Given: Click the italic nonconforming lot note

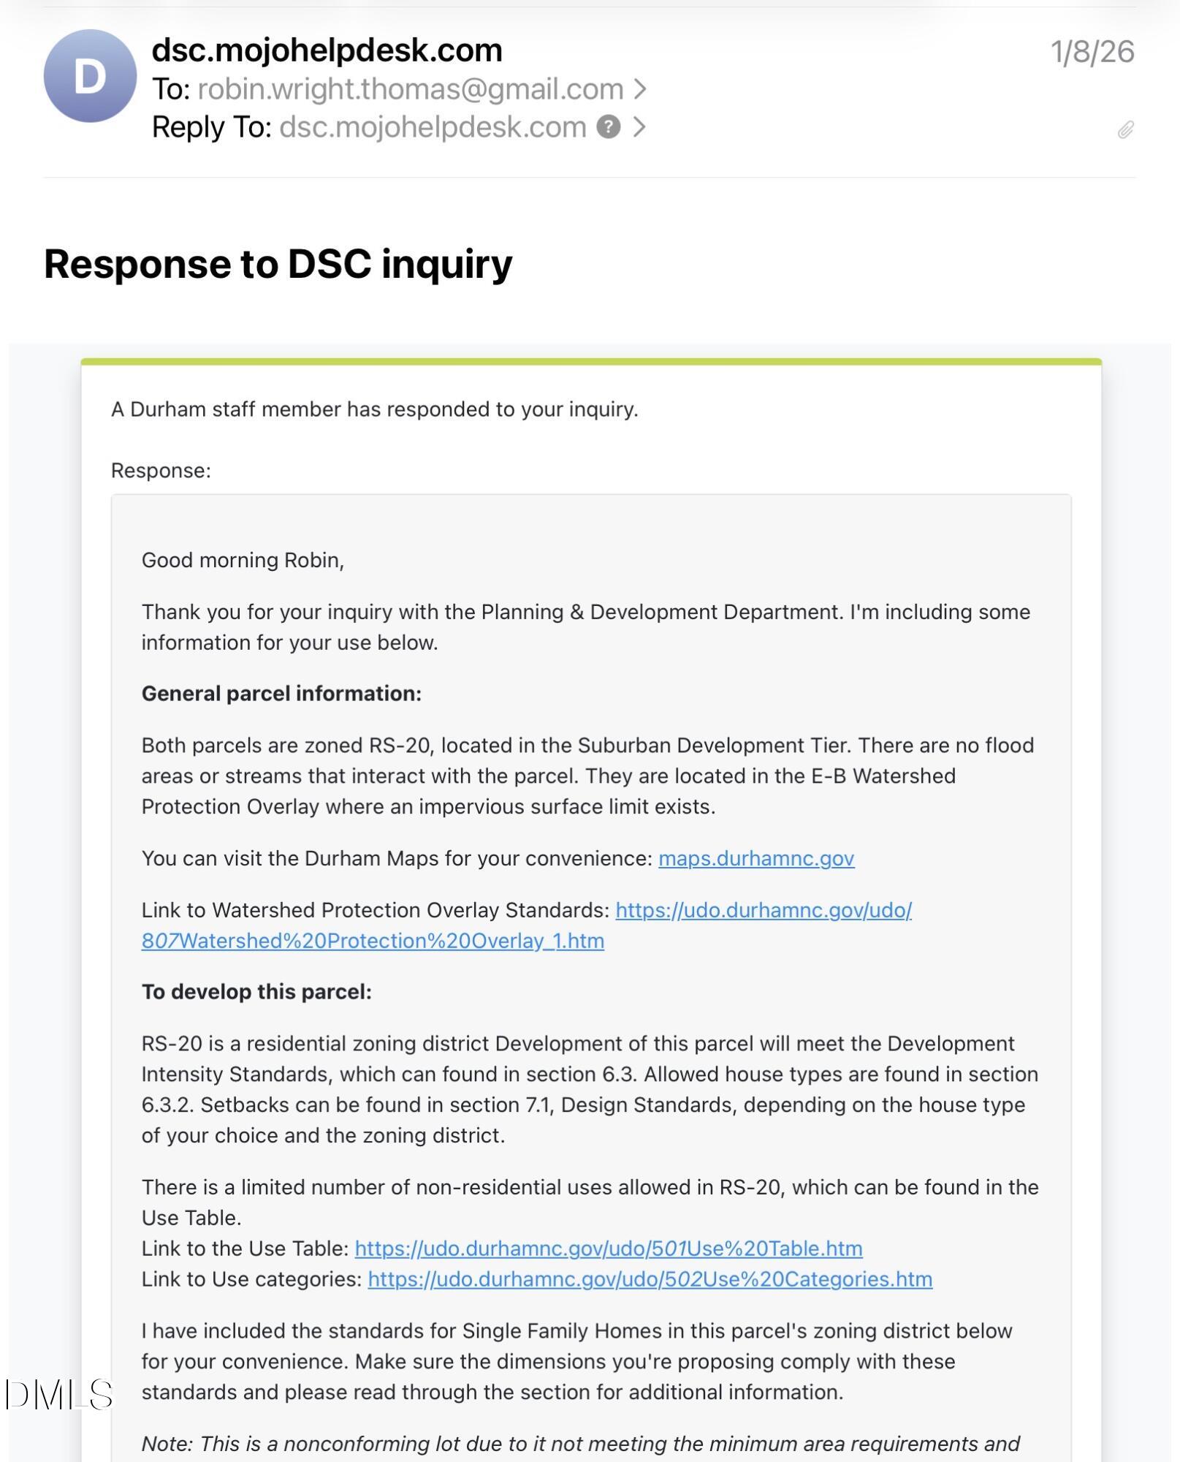Looking at the screenshot, I should (x=580, y=1444).
